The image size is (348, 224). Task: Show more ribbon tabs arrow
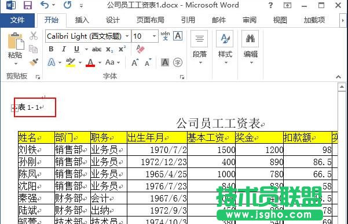[343, 20]
